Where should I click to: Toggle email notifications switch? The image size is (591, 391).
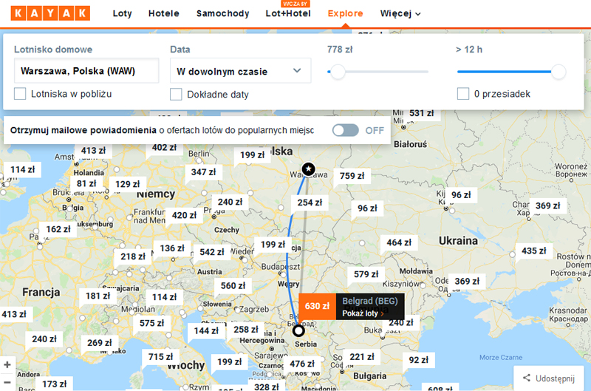346,130
